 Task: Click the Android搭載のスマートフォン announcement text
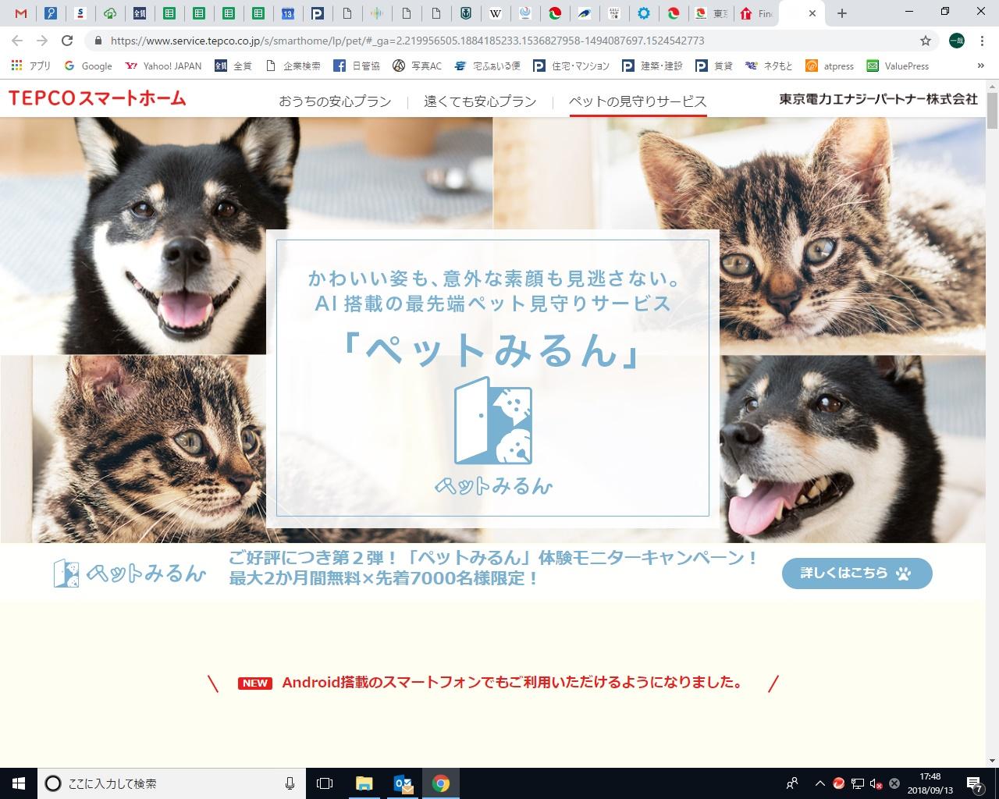click(x=512, y=683)
